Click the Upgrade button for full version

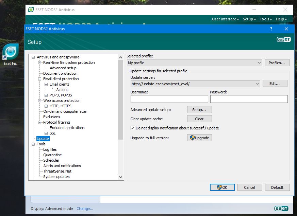199,138
